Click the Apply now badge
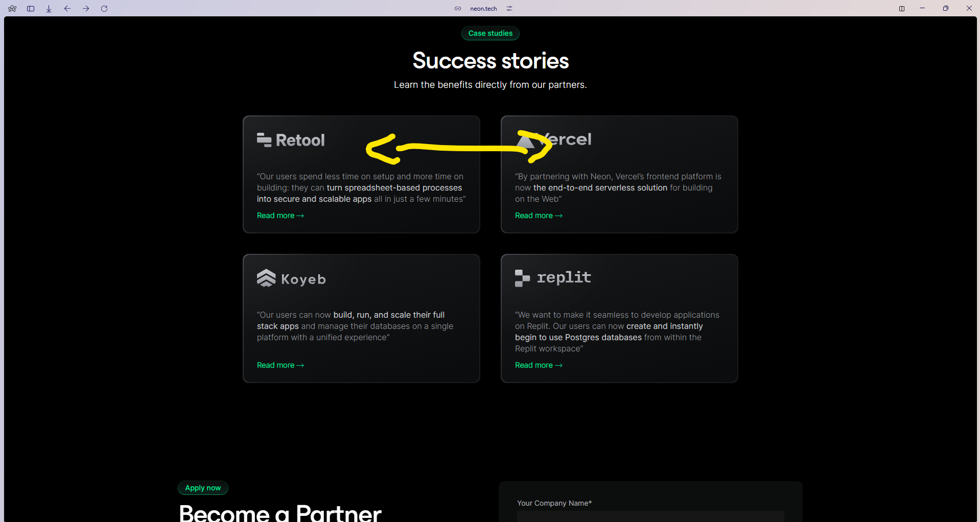 coord(203,488)
